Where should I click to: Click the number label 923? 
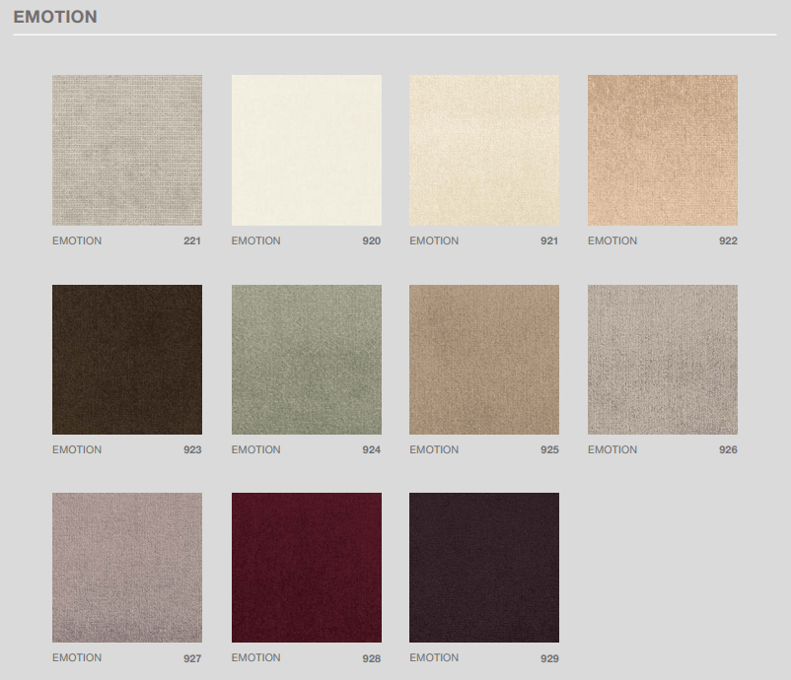click(192, 449)
